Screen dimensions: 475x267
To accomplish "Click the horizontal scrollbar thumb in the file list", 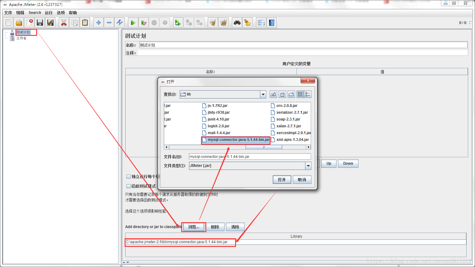I will point(263,147).
